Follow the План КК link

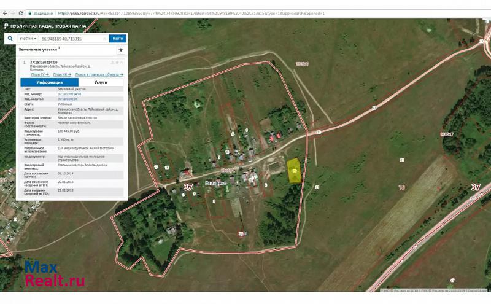pyautogui.click(x=62, y=74)
